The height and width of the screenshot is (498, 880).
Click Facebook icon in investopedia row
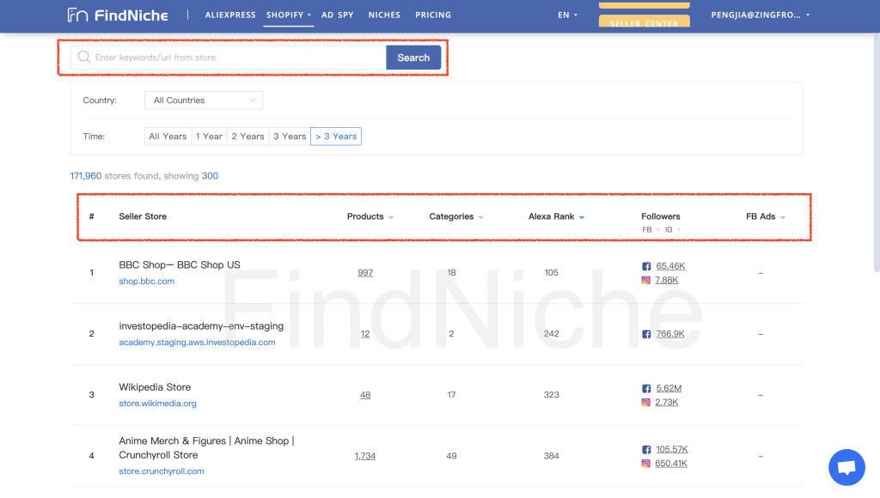pyautogui.click(x=646, y=334)
